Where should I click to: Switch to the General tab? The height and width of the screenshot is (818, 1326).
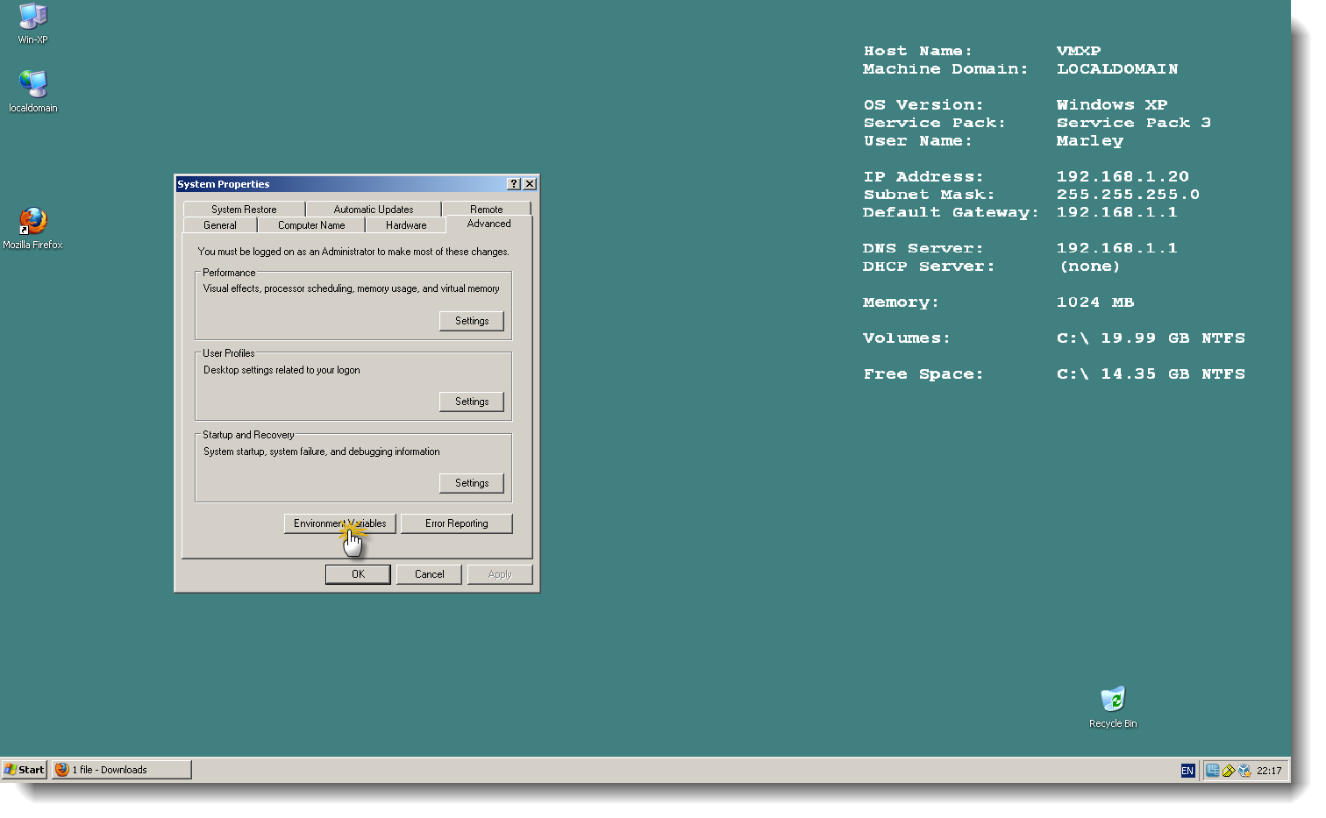coord(219,224)
